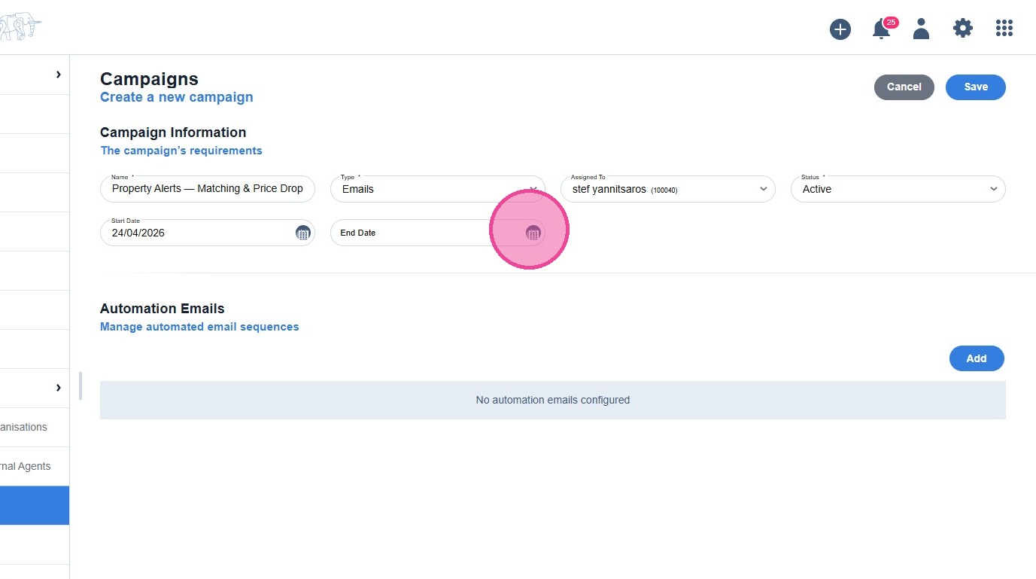Screen dimensions: 1036x579
Task: Click the 'Automation Emails' heading
Action: [x=163, y=309]
